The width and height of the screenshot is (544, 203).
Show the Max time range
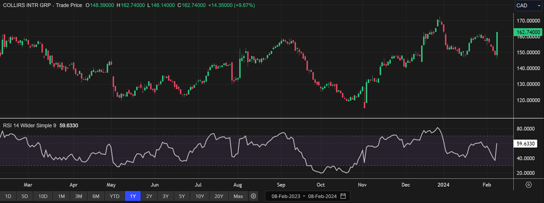[238, 196]
